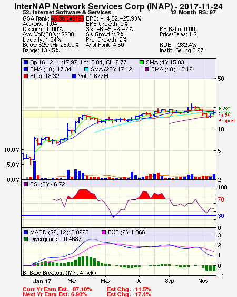Image resolution: width=237 pixels, height=297 pixels.
Task: Click the blue SMA (10) legend swatch
Action: point(26,69)
